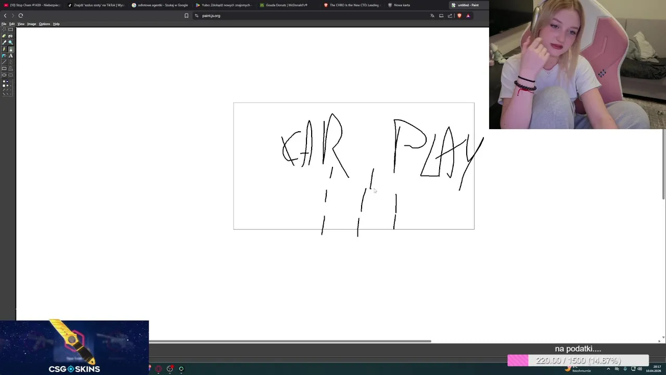This screenshot has height=375, width=666.
Task: Click the Brave Rewards triangle icon
Action: [x=468, y=16]
